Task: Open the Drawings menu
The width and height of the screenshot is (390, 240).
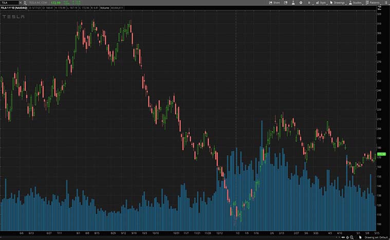Action: [338, 3]
